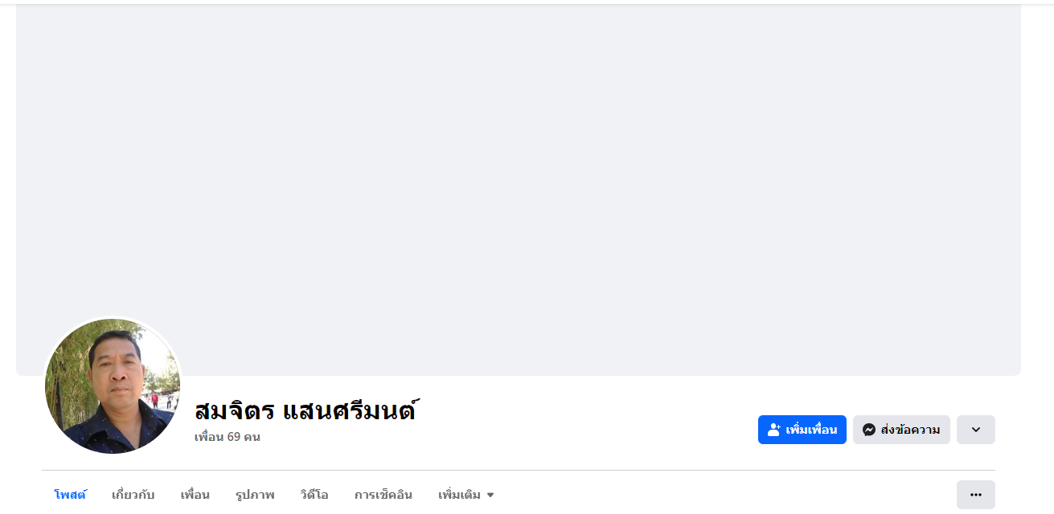Switch to the เกี่ยวกับ tab
Image resolution: width=1054 pixels, height=514 pixels.
point(133,495)
